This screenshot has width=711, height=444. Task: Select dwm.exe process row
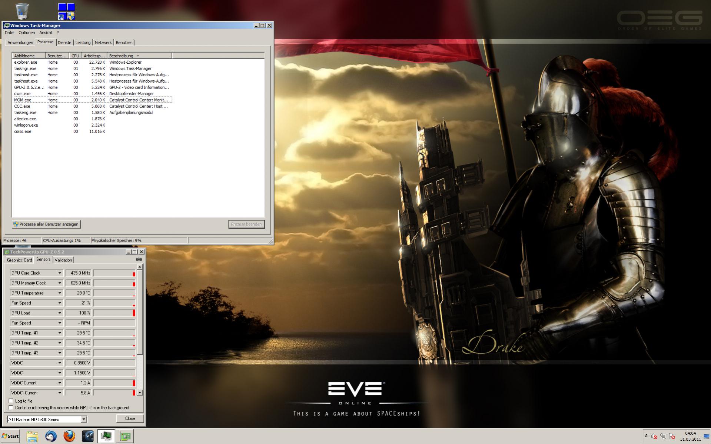pos(93,94)
